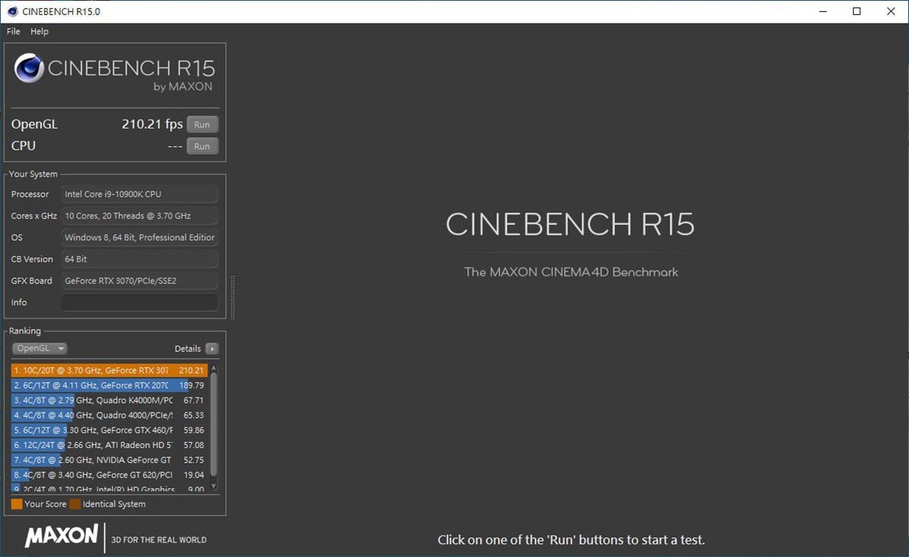This screenshot has width=909, height=557.
Task: Select ranking entry GeForce GTX 460
Action: pos(109,430)
